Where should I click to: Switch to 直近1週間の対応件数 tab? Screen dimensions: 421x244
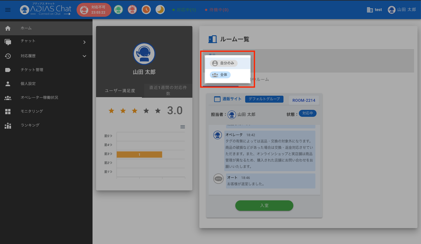coord(168,90)
